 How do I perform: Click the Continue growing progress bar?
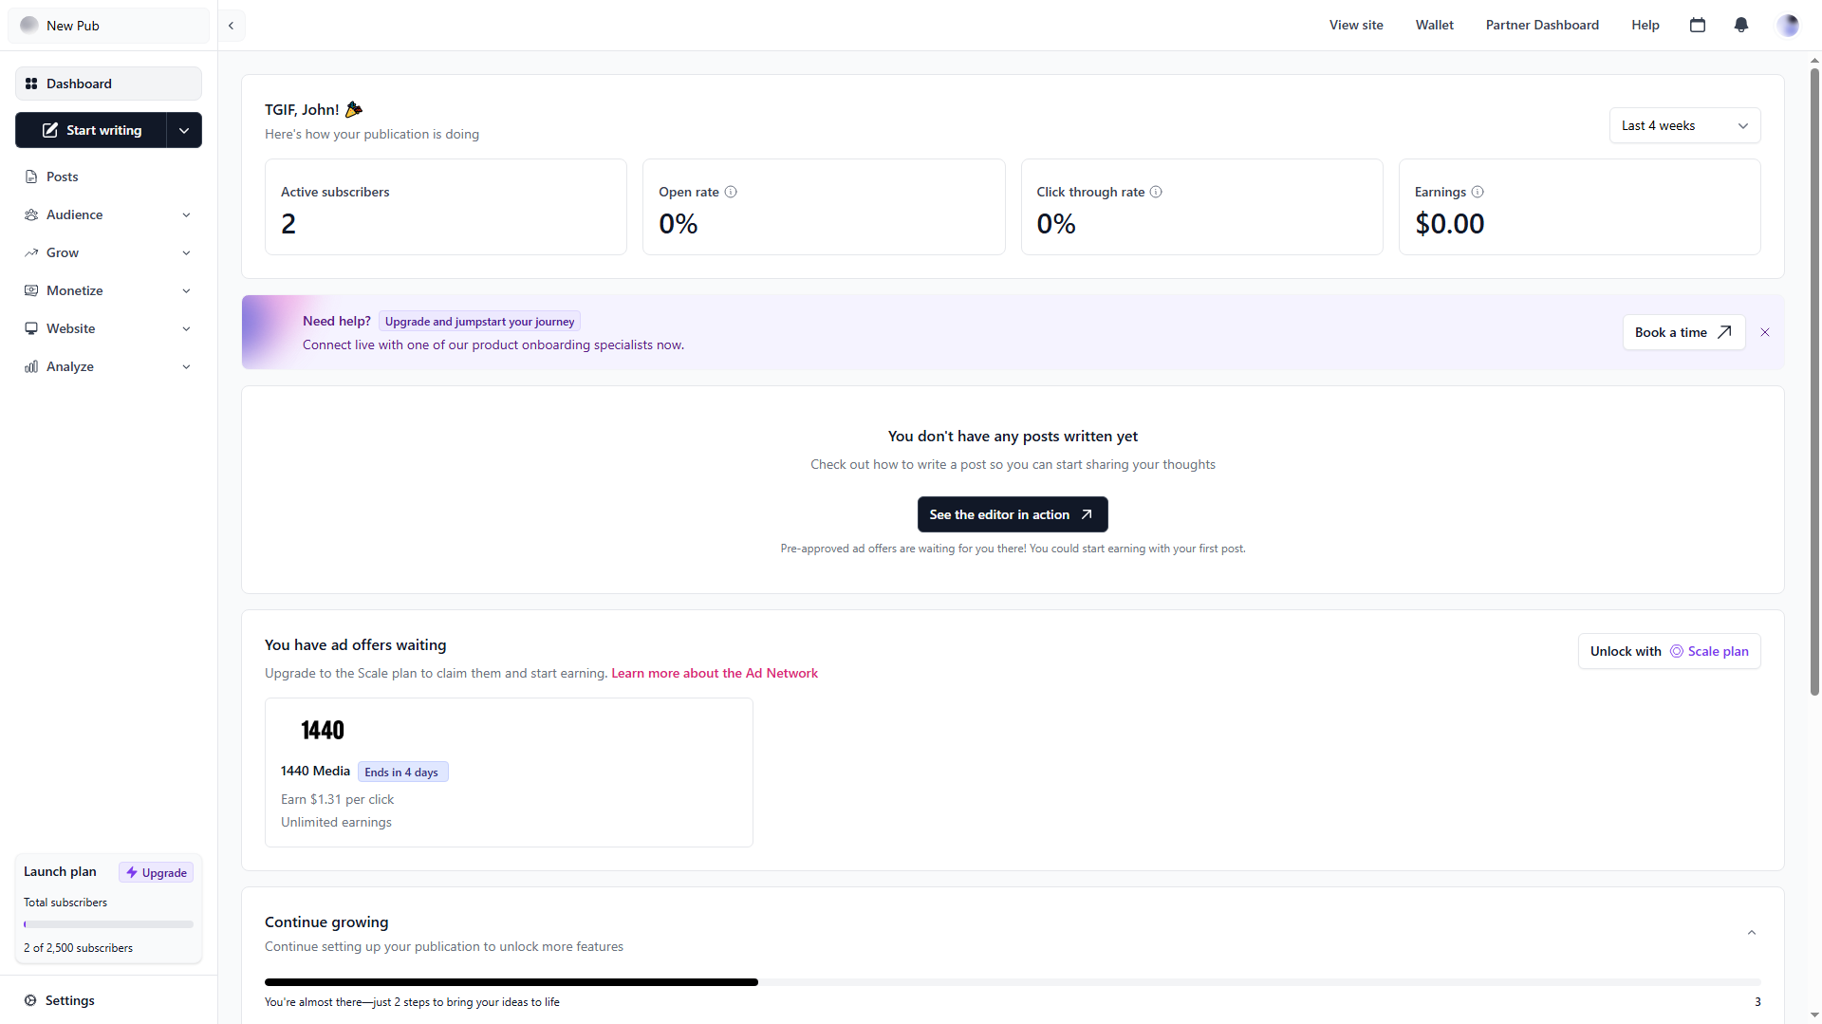1012,982
